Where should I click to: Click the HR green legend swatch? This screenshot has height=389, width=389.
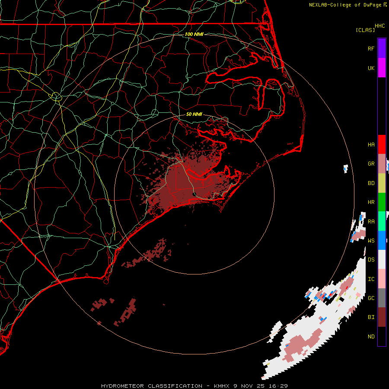tap(382, 202)
